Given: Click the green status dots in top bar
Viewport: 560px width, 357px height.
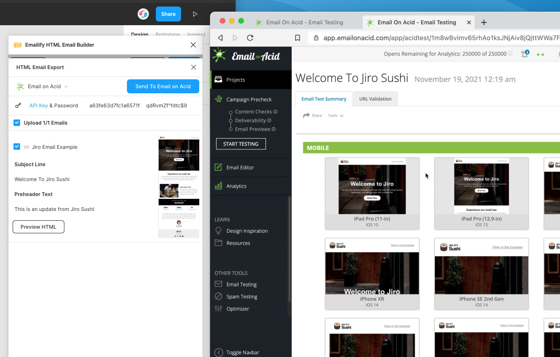Looking at the screenshot, I should 540,54.
